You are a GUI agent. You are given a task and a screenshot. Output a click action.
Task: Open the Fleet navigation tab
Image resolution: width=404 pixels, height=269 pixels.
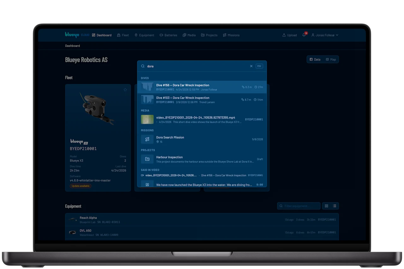[x=123, y=35]
